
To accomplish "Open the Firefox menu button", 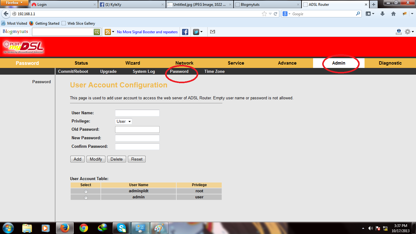I will (x=15, y=3).
